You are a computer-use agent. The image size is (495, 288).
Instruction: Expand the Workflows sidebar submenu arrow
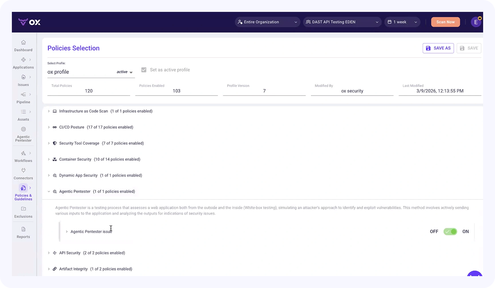point(30,153)
